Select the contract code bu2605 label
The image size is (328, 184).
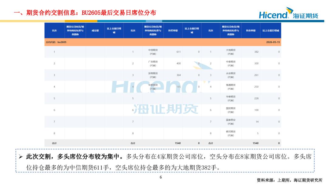[56, 42]
